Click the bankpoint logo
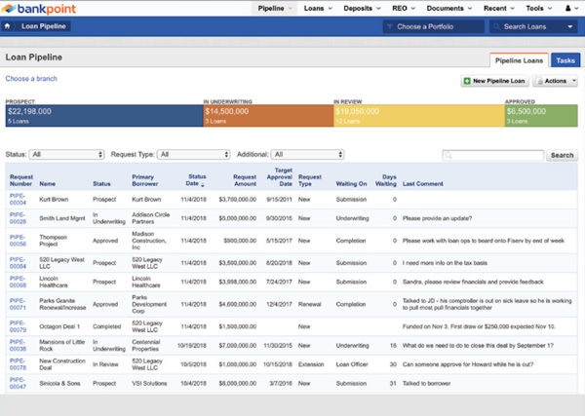This screenshot has width=585, height=416. 45,9
